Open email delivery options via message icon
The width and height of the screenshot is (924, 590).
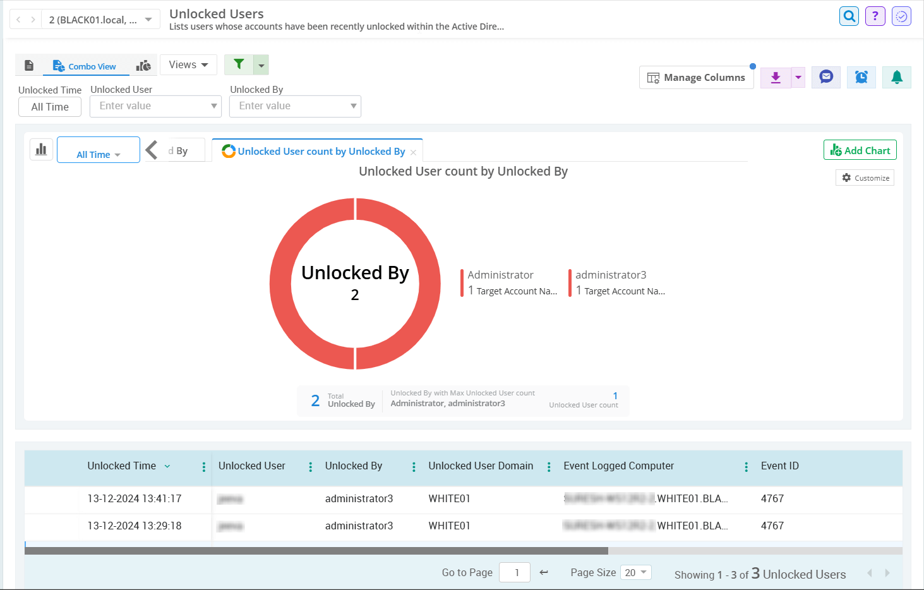tap(826, 76)
